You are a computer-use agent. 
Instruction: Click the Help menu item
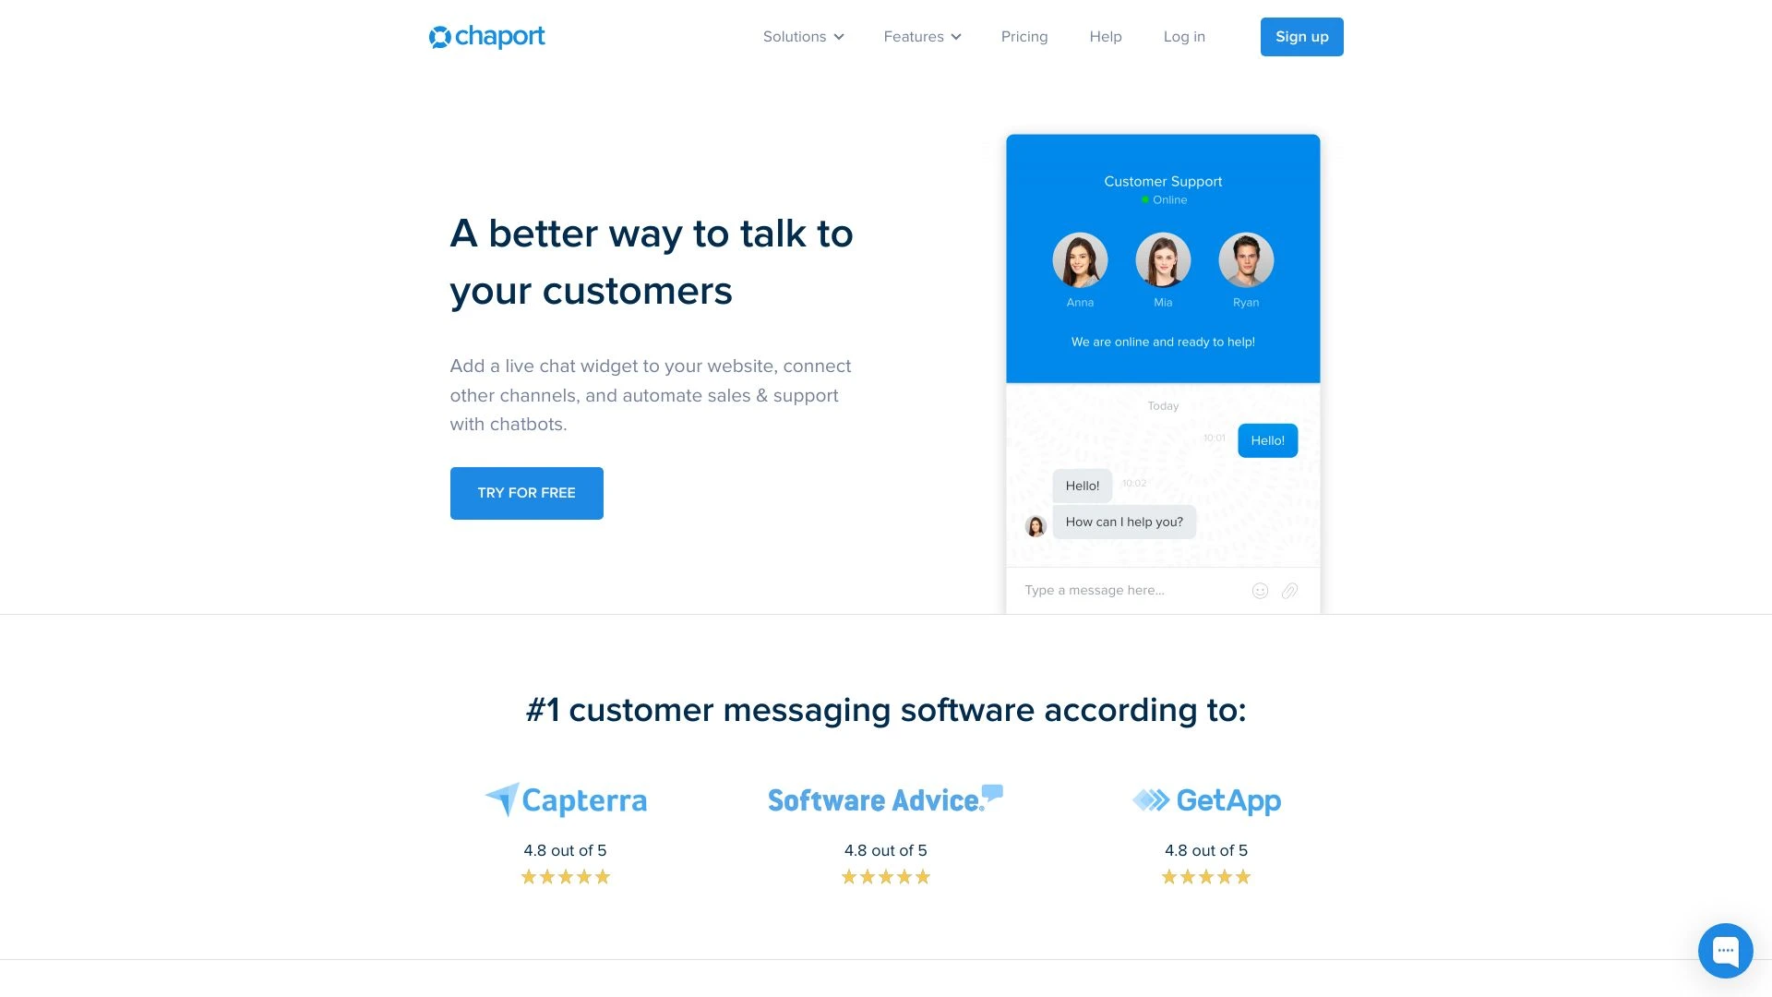coord(1105,37)
